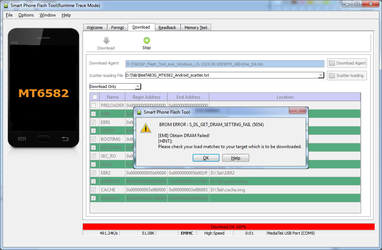382x250 pixels.
Task: Toggle the SEC_RO checkbox
Action: point(93,156)
